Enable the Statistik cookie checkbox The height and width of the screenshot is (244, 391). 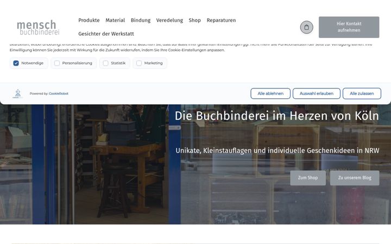pyautogui.click(x=105, y=63)
